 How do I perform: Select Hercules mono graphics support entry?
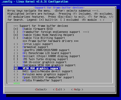tap(45, 74)
